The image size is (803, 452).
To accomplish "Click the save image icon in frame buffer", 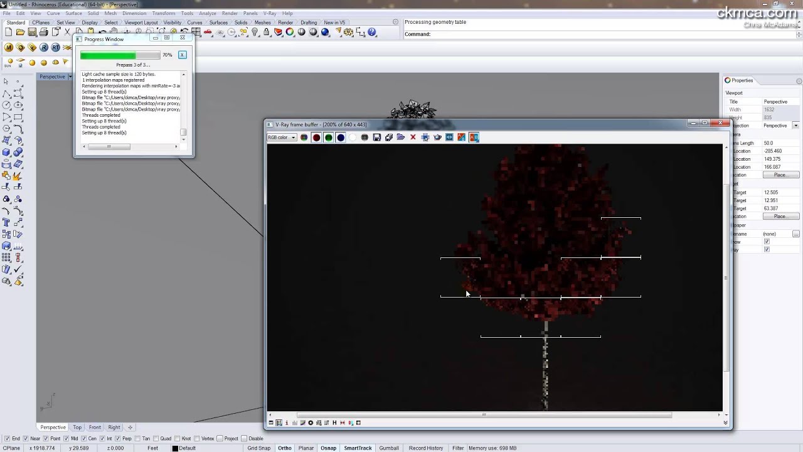I will [x=376, y=137].
